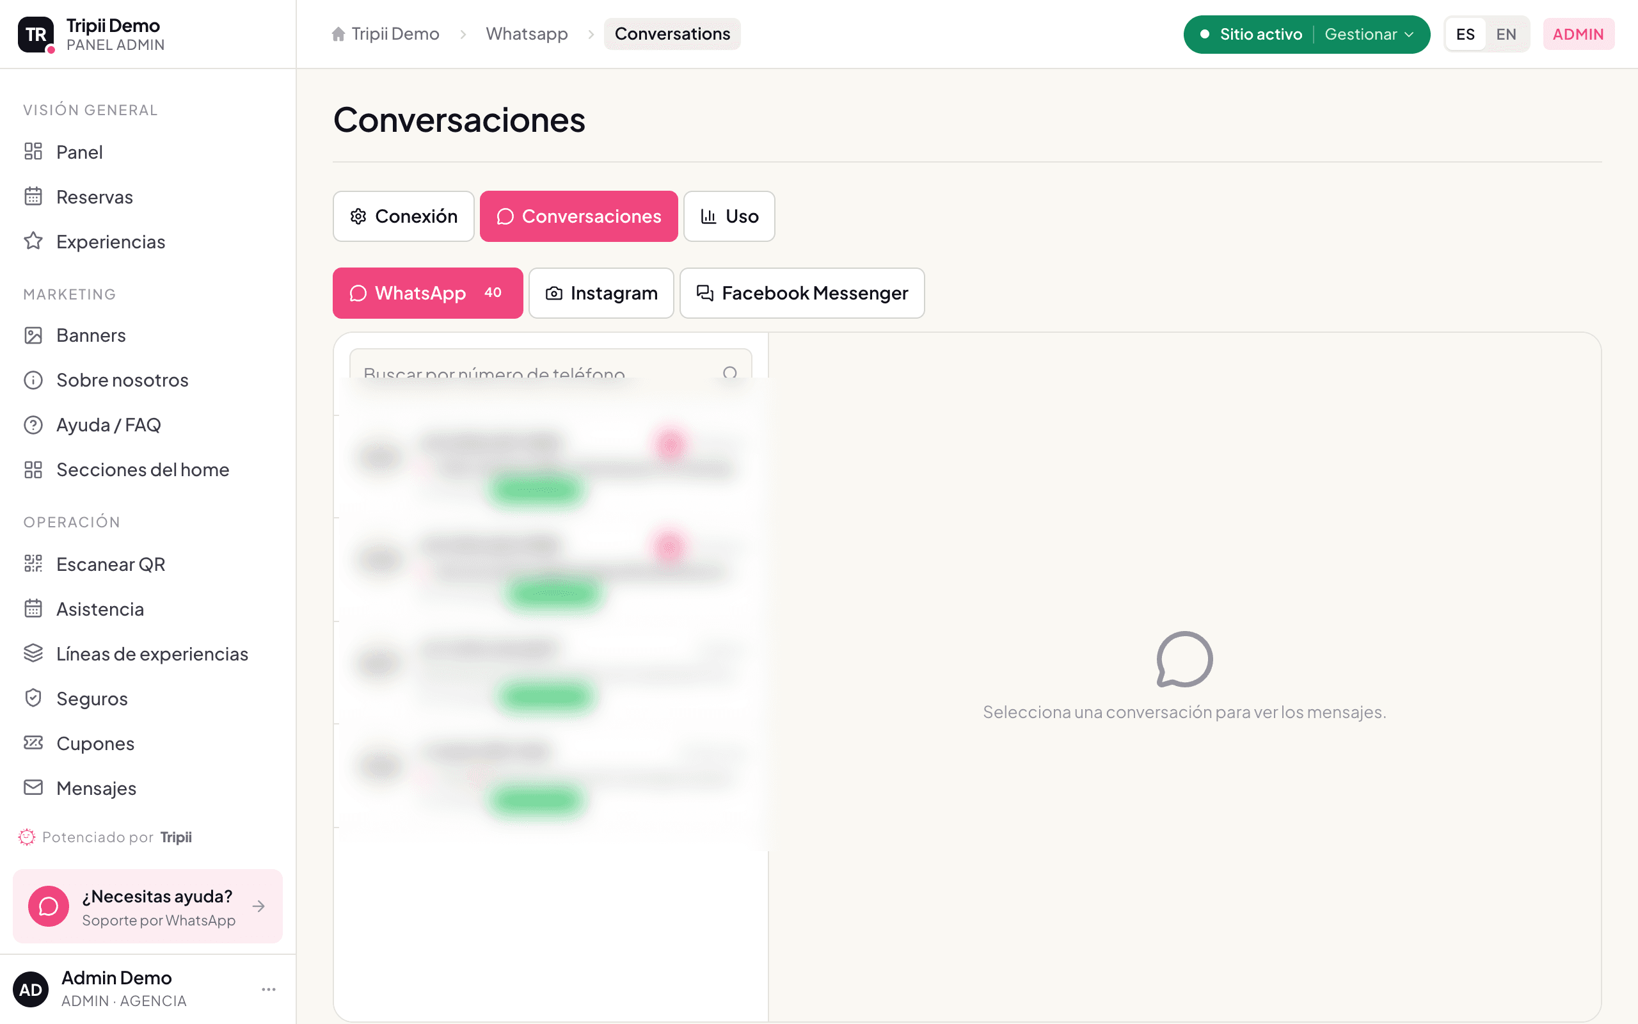Switch language to EN
Screen dimensions: 1638x1024
click(x=1506, y=34)
